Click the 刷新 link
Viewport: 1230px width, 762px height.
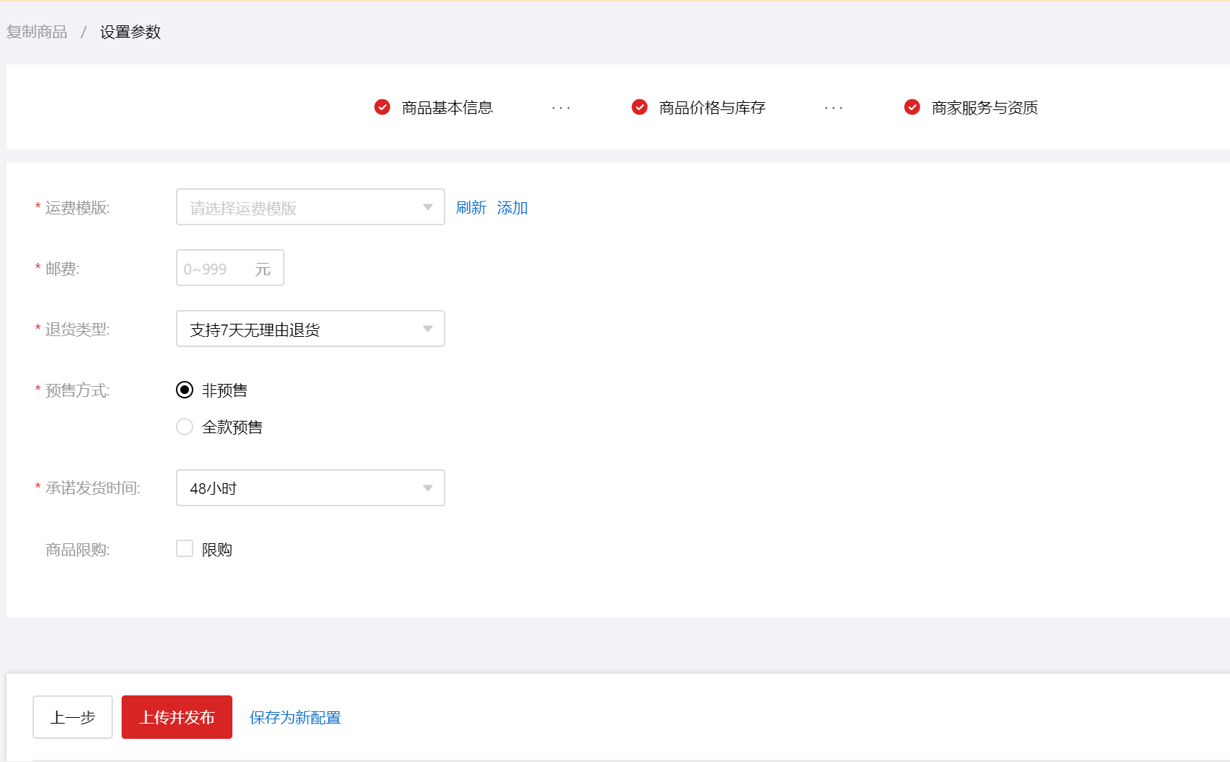(x=471, y=208)
